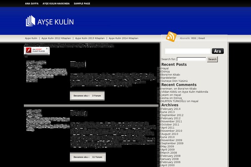
Task: Open the April 2009 archive
Action: 168,149
